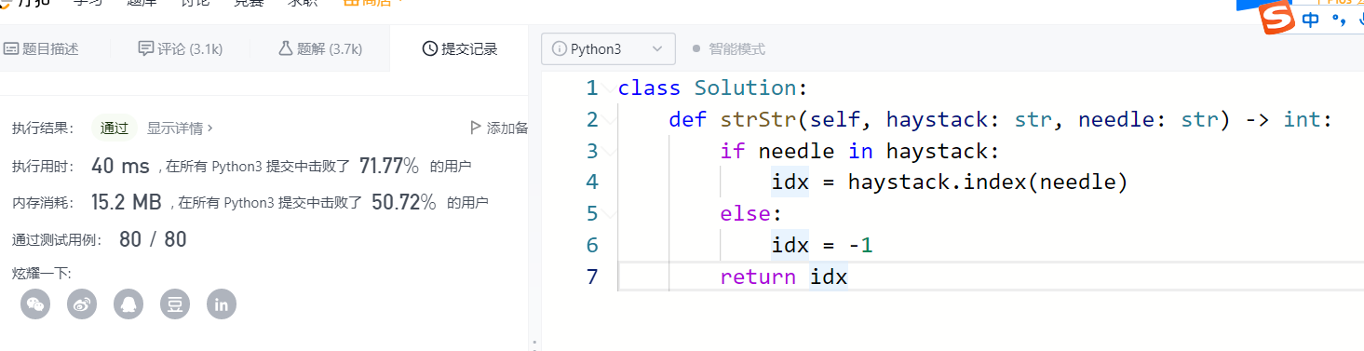Click the info icon beside Python3
This screenshot has height=351, width=1364.
coord(560,49)
